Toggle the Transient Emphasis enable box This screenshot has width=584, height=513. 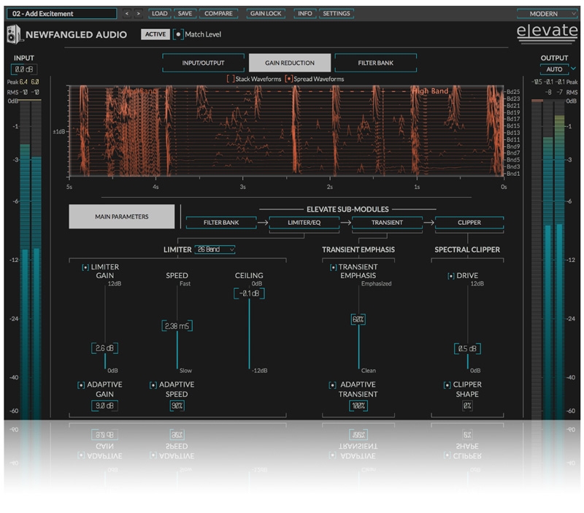point(333,268)
